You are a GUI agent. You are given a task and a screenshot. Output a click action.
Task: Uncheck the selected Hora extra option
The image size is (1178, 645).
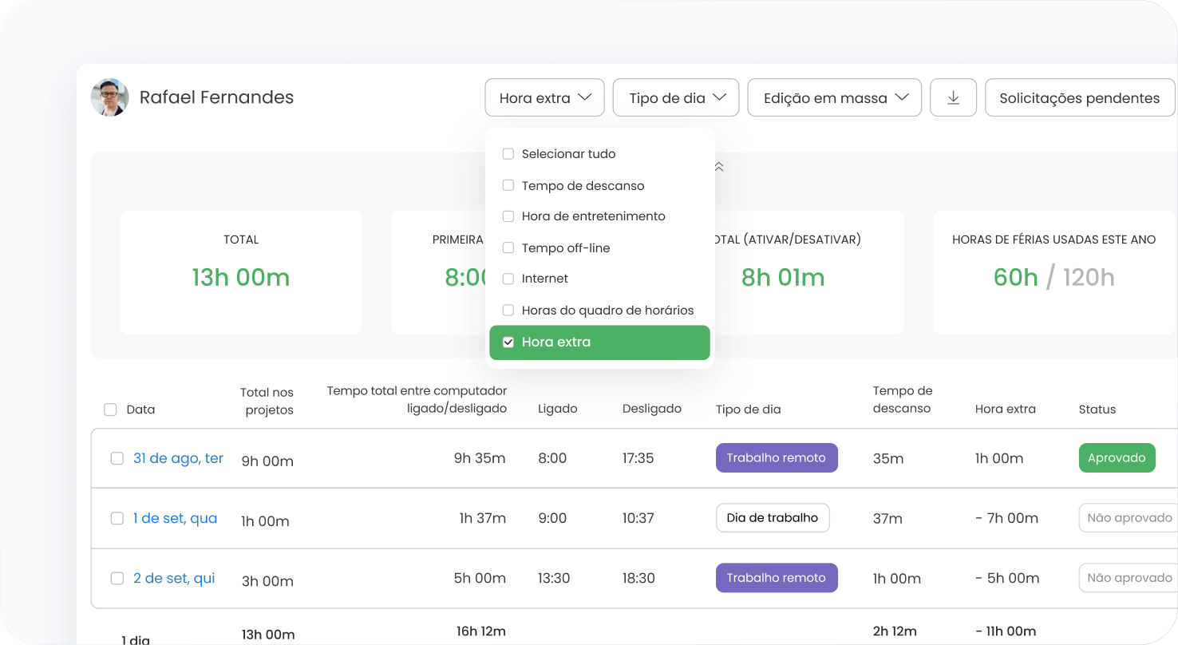click(x=508, y=342)
